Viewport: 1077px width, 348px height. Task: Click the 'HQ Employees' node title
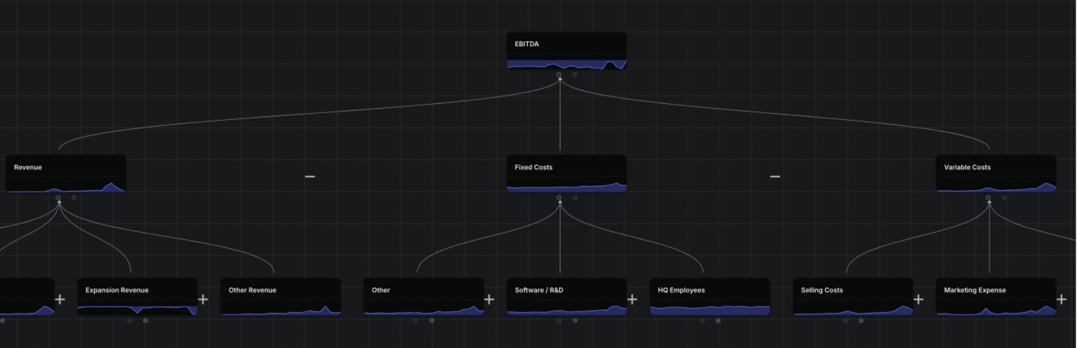[681, 290]
